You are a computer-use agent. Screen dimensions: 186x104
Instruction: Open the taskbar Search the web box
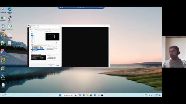[68, 95]
